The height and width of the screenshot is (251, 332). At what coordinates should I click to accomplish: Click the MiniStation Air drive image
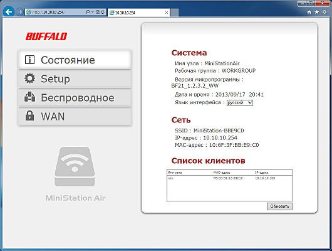(75, 166)
